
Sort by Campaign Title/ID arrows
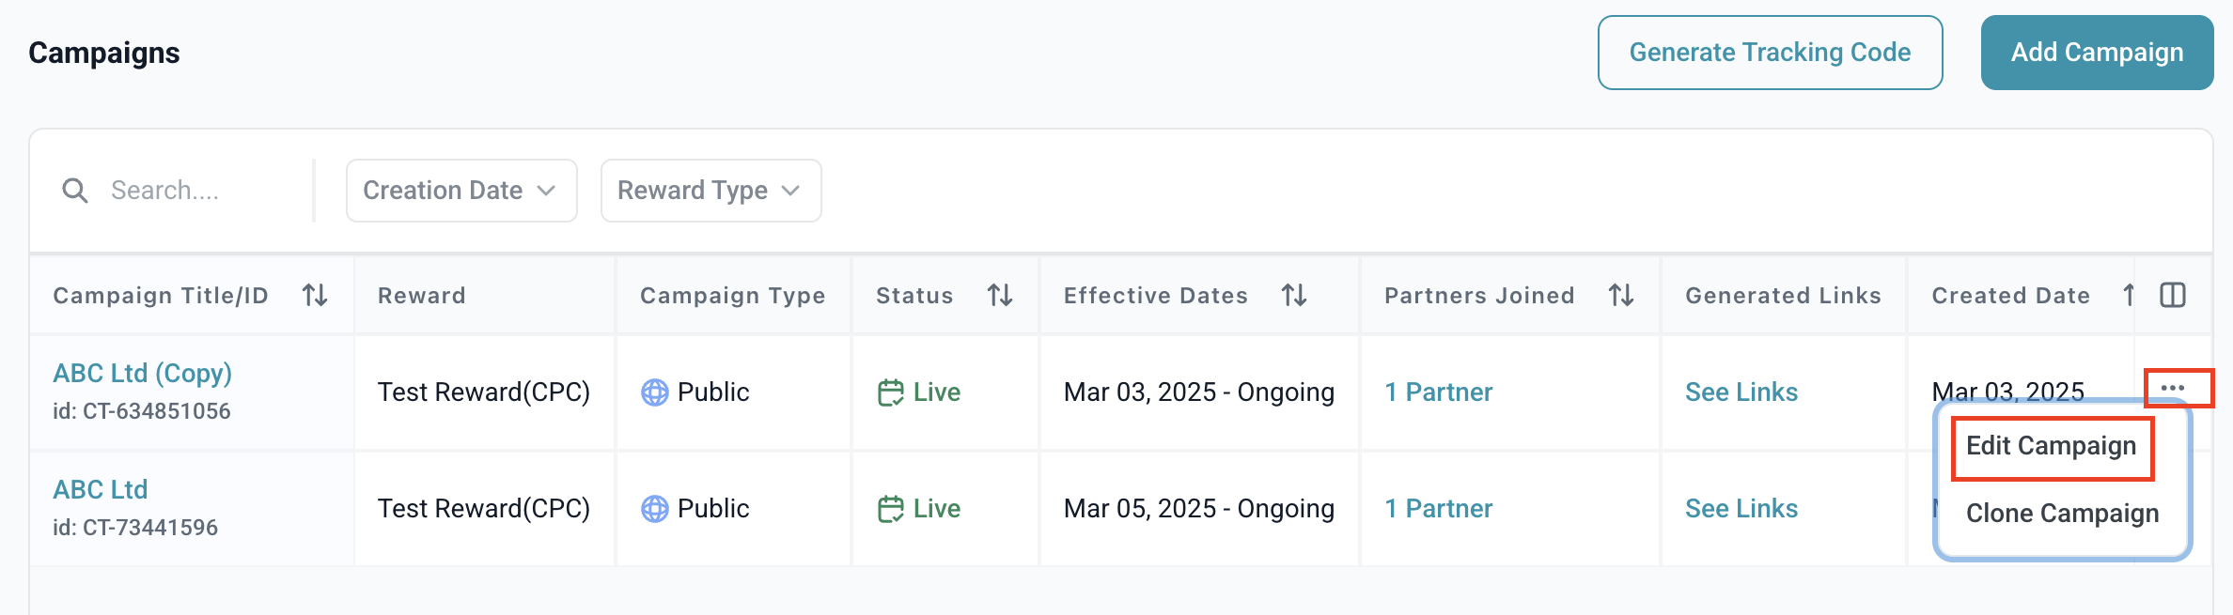pyautogui.click(x=315, y=296)
